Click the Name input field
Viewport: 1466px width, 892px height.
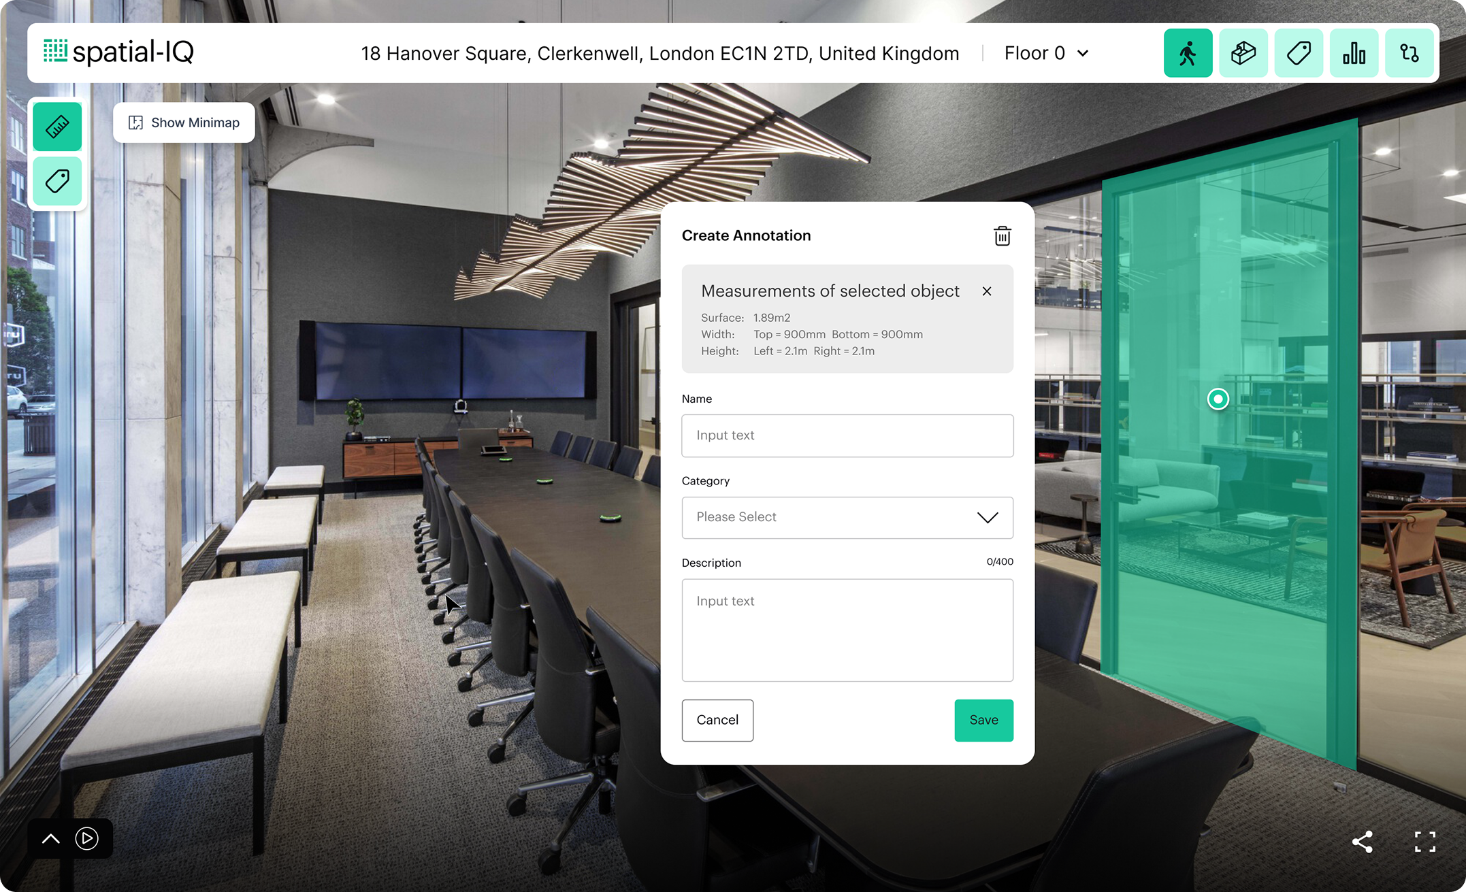click(x=847, y=435)
